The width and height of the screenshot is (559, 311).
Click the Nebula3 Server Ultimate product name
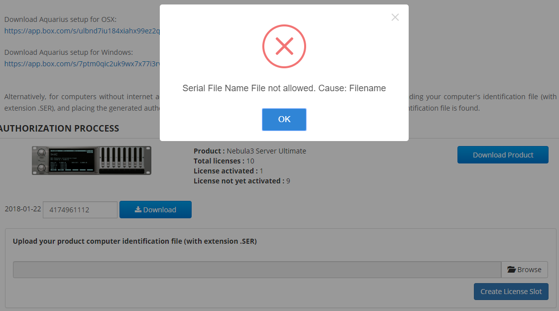coord(266,151)
